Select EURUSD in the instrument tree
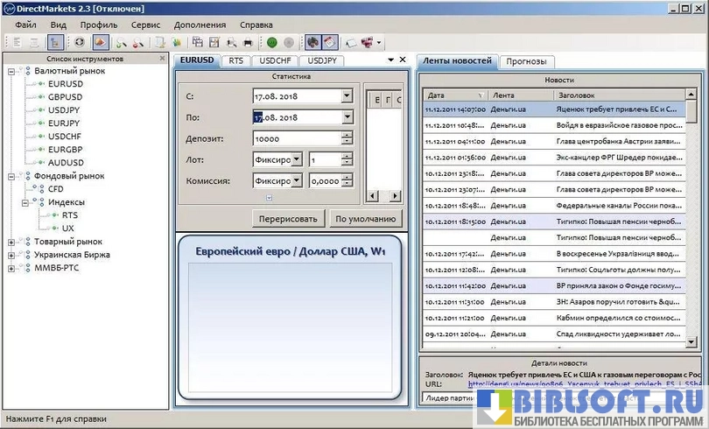The height and width of the screenshot is (429, 709). 66,83
